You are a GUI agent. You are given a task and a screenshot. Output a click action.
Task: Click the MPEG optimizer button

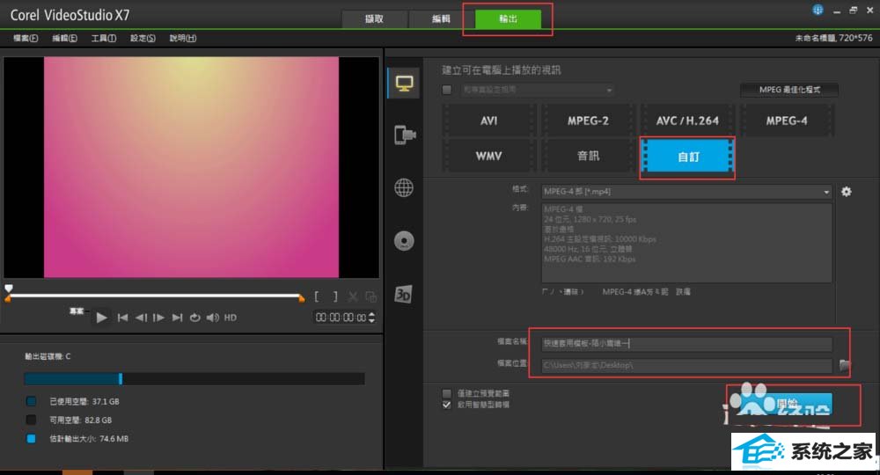click(788, 90)
